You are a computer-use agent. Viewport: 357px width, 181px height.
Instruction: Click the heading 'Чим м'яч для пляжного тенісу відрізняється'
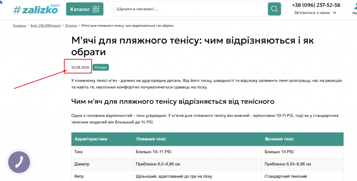click(x=172, y=102)
